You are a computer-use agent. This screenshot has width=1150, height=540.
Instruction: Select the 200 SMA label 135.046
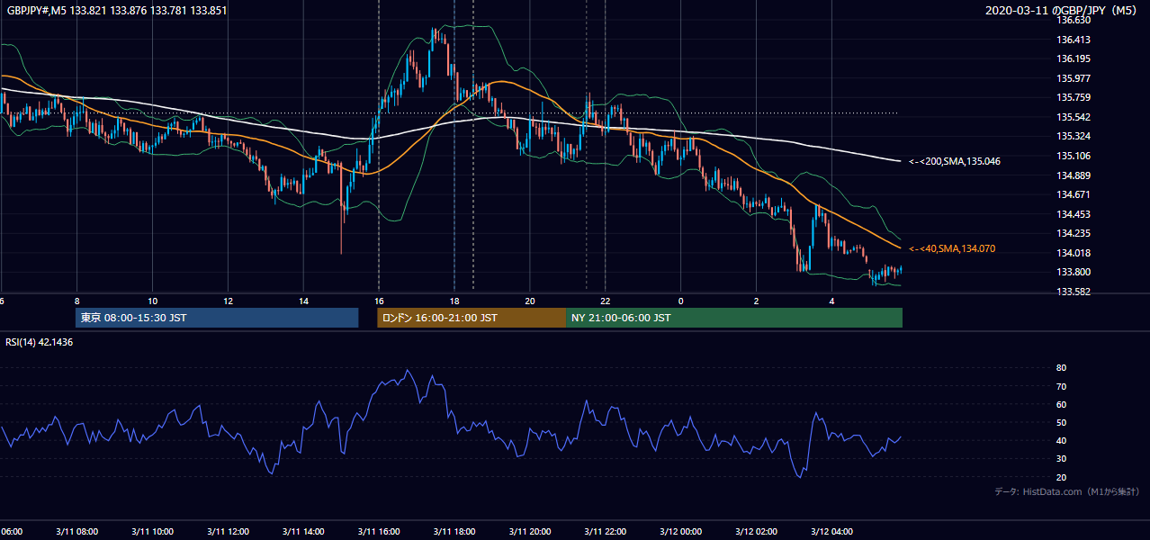(954, 162)
